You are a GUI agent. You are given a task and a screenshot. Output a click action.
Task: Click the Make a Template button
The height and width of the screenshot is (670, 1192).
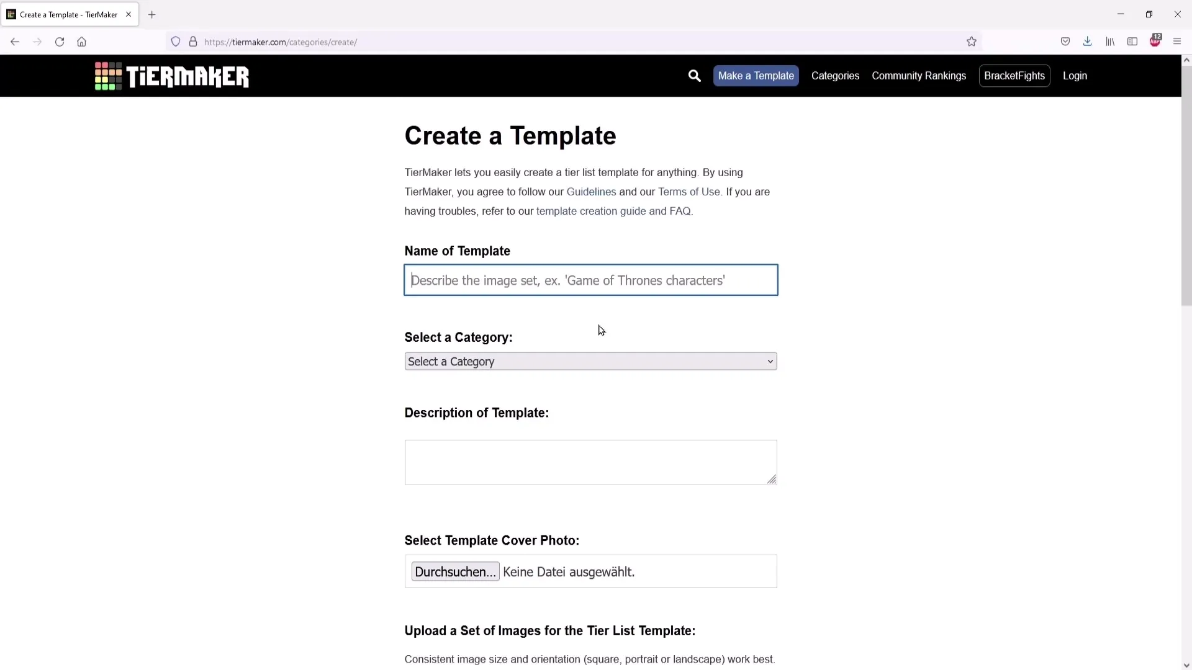756,75
